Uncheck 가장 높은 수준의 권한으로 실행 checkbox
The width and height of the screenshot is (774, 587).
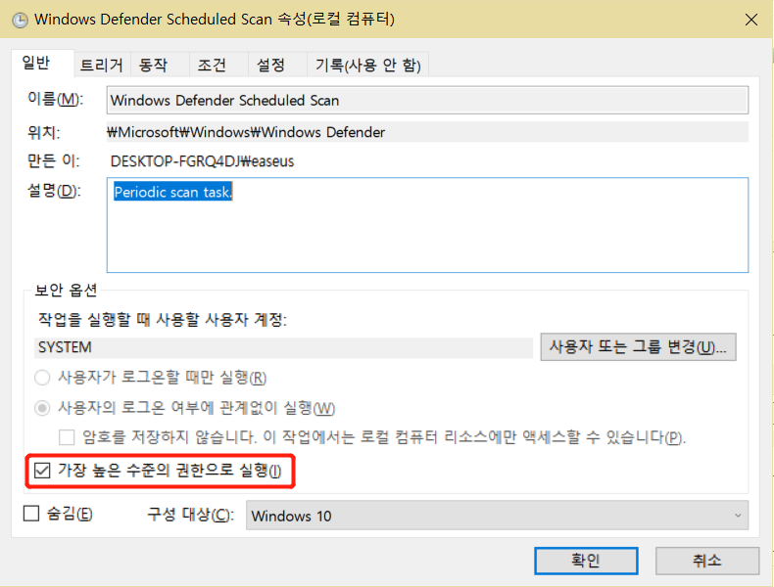tap(42, 471)
